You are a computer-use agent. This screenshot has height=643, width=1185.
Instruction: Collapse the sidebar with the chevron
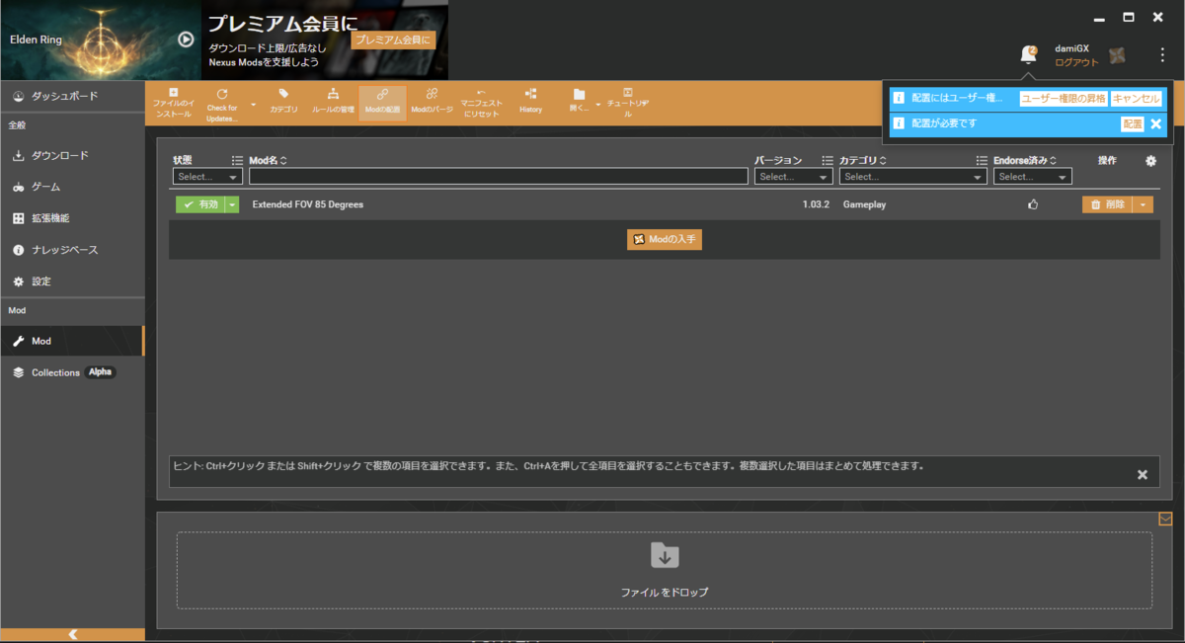[72, 635]
